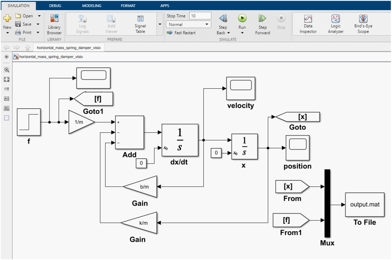The width and height of the screenshot is (392, 260).
Task: Select the Step block f
Action: [x=29, y=122]
